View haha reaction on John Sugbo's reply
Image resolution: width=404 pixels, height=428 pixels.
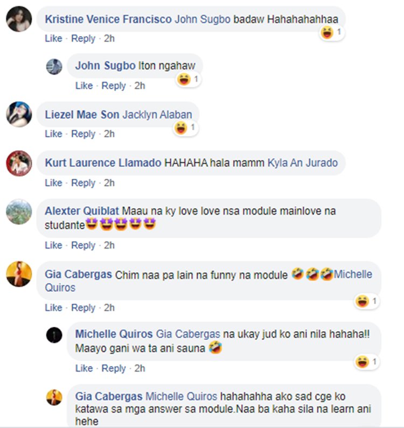188,80
